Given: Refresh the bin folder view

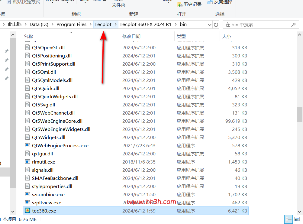Looking at the screenshot, I should pyautogui.click(x=216, y=24).
